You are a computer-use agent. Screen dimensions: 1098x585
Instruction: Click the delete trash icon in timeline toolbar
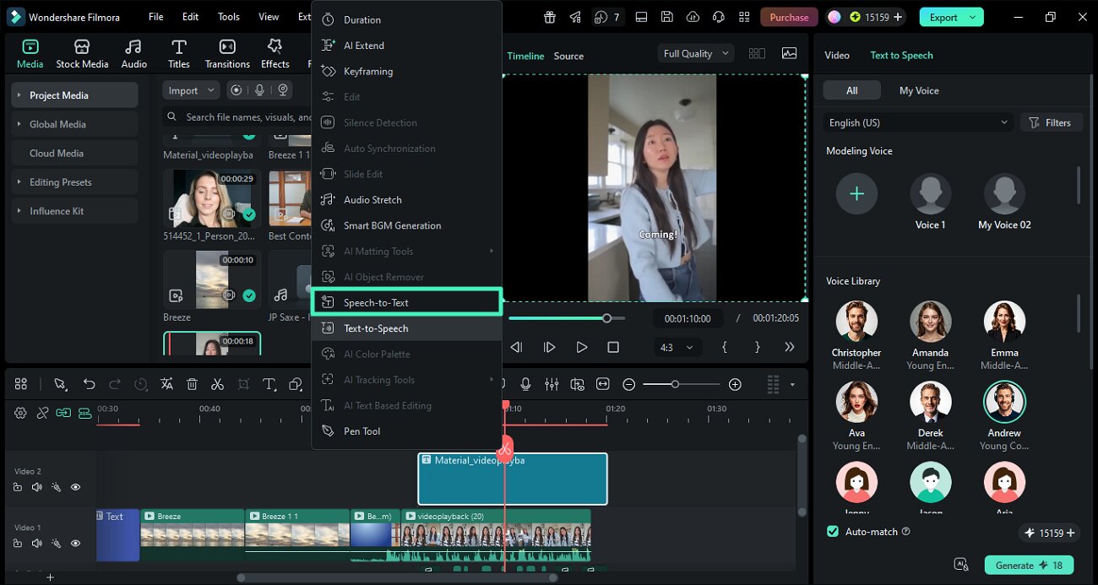(192, 384)
